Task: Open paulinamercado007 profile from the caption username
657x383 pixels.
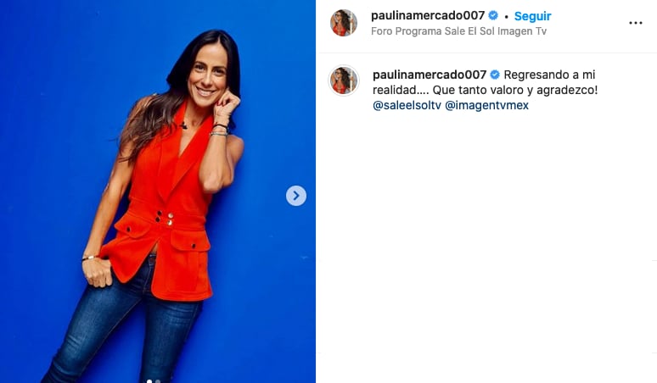Action: pos(430,75)
